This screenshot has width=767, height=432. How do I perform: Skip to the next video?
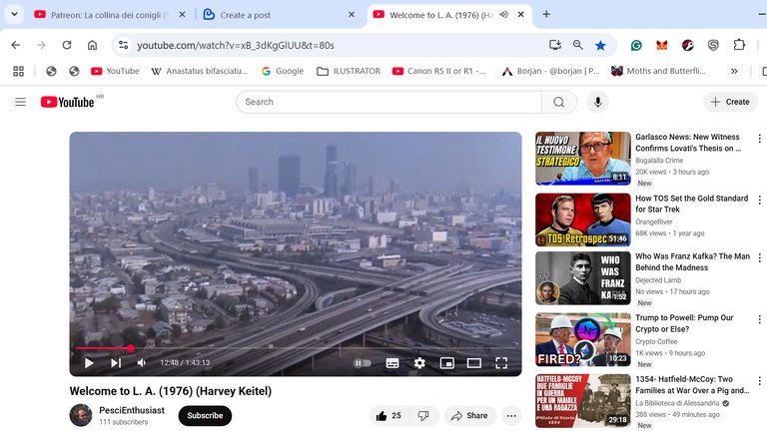[x=116, y=362]
